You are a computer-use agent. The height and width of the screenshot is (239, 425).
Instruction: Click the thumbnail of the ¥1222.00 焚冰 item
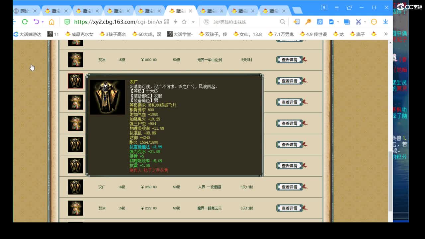(x=75, y=208)
